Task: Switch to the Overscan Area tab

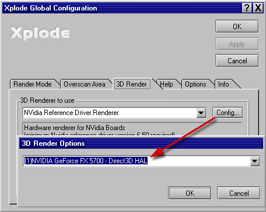Action: tap(85, 84)
